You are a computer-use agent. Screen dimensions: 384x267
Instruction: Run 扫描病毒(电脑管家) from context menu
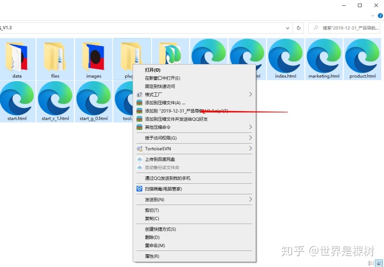(x=195, y=189)
